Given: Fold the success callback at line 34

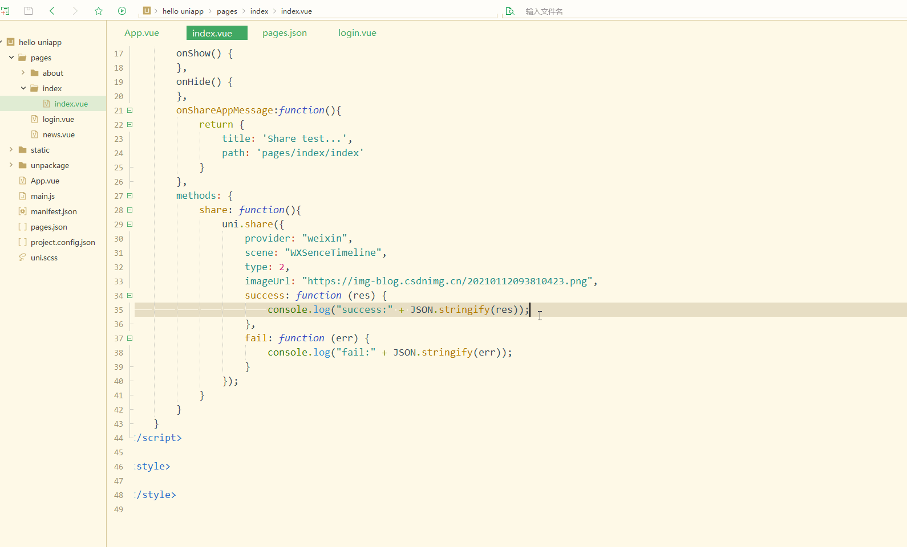Looking at the screenshot, I should [130, 296].
